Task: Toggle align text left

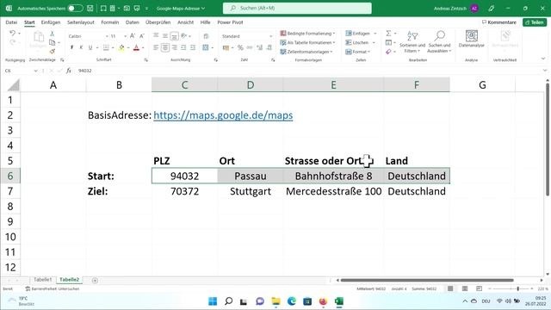Action: click(156, 47)
